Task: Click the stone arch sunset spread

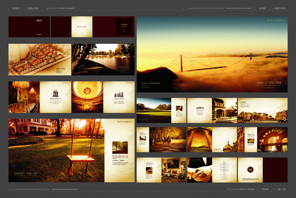Action: [x=212, y=140]
